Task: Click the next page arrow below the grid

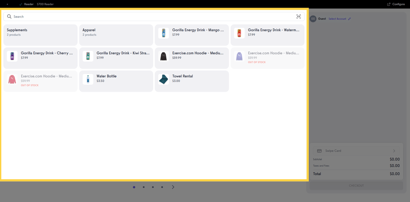Action: [173, 187]
